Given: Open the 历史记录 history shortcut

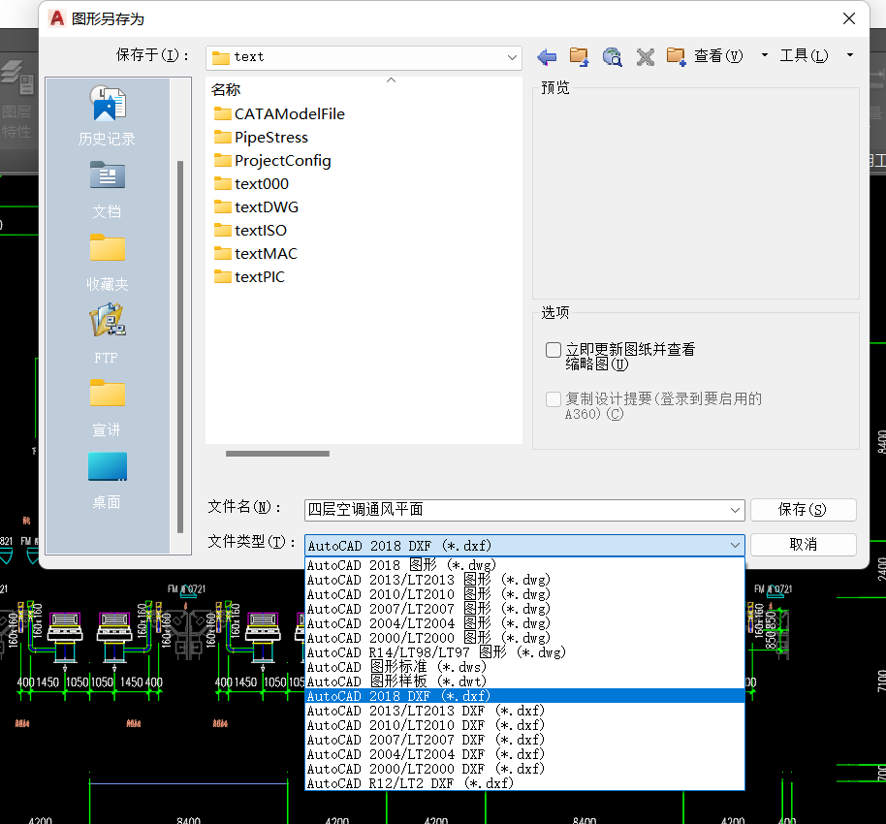Looking at the screenshot, I should point(108,116).
